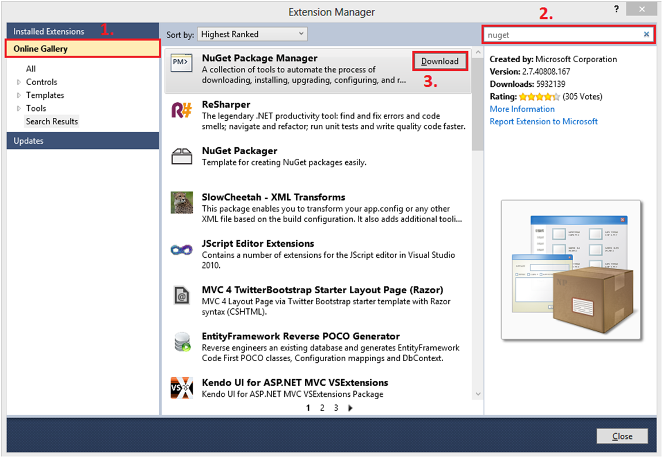Click the NuGet Packager box icon

pyautogui.click(x=182, y=156)
